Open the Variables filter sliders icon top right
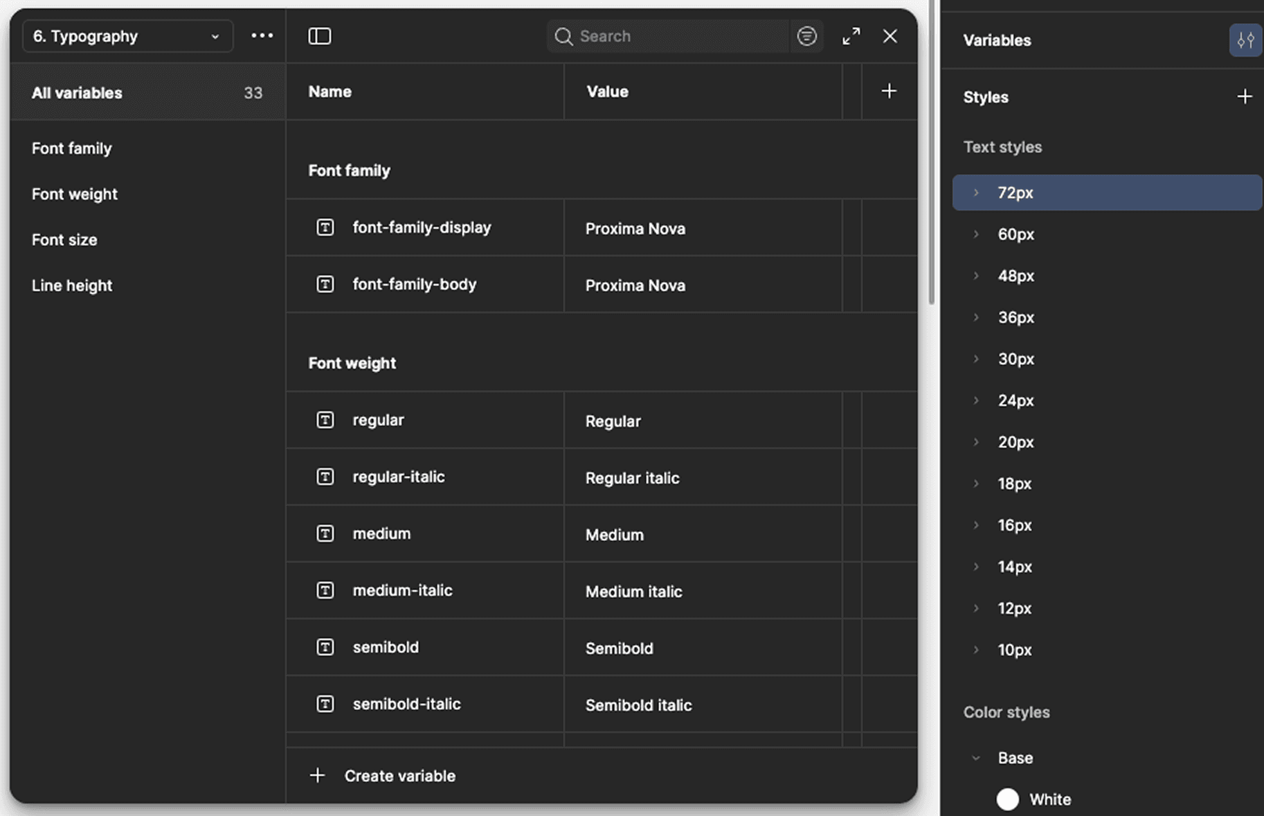 pyautogui.click(x=1245, y=39)
